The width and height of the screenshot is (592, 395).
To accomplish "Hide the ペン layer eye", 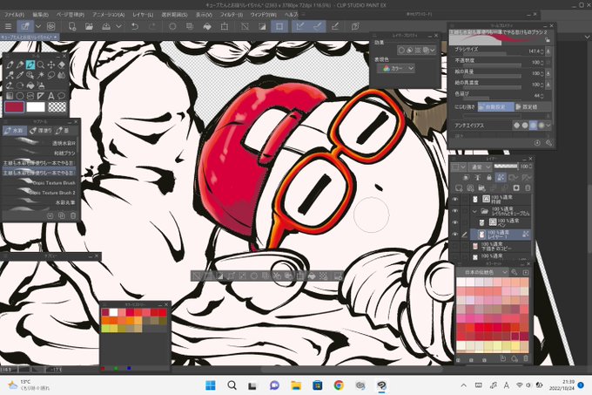I will 455,222.
